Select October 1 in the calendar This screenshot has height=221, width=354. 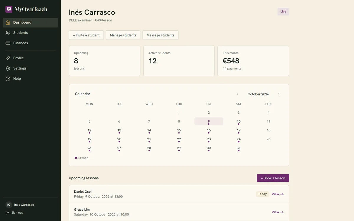179,113
